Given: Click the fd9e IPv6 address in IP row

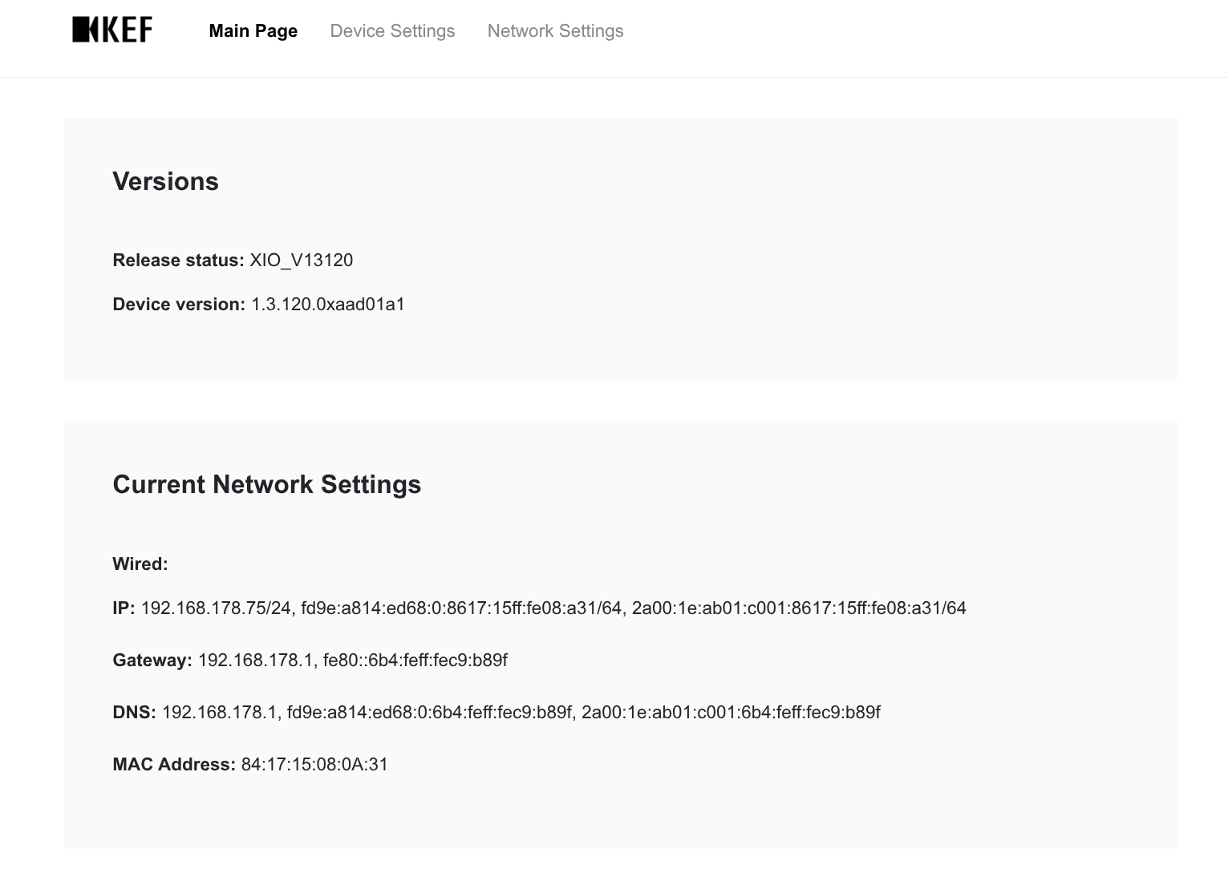Looking at the screenshot, I should click(461, 608).
